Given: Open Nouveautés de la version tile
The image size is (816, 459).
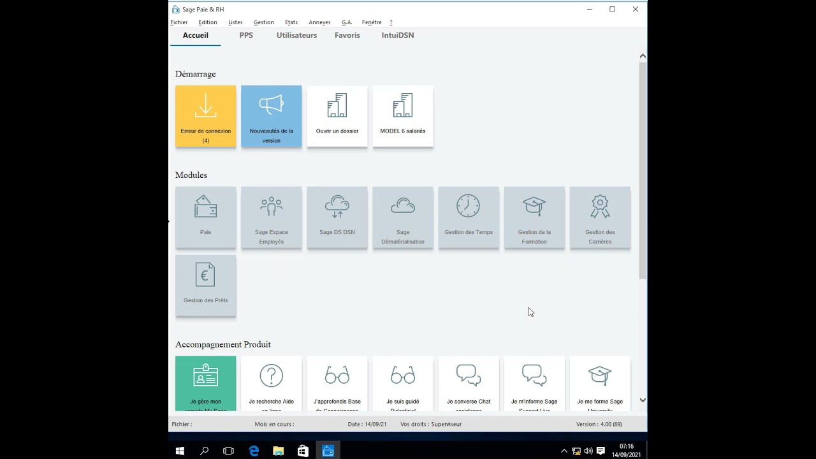Looking at the screenshot, I should [271, 116].
